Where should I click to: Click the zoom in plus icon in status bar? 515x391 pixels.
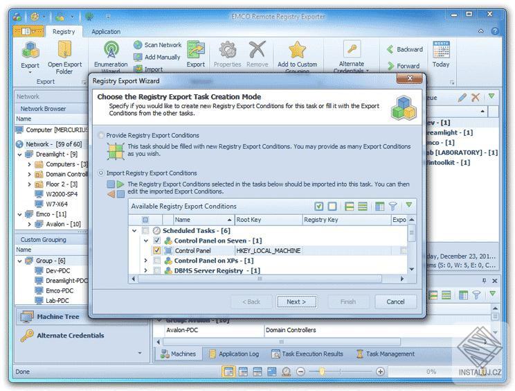[380, 372]
